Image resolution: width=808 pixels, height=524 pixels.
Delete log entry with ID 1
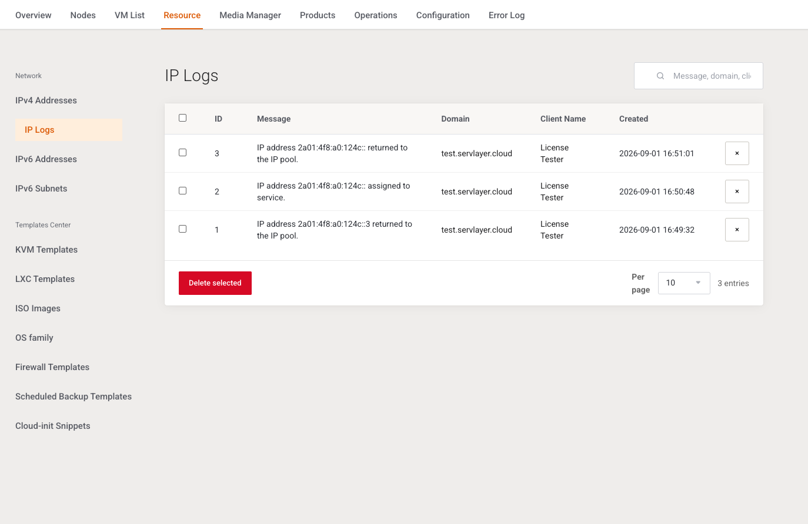click(737, 230)
